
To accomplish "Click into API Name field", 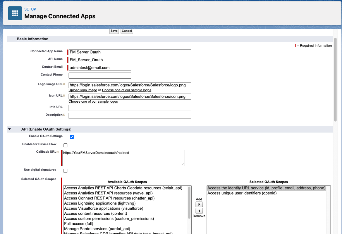I will (x=130, y=60).
